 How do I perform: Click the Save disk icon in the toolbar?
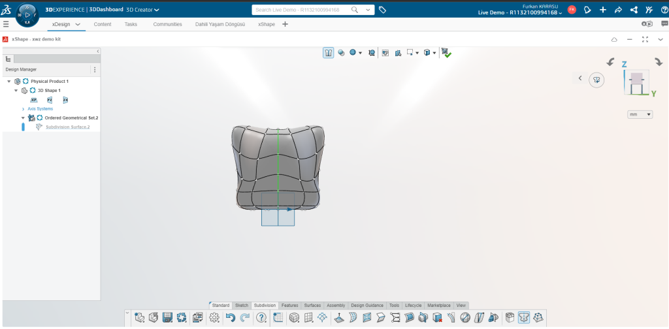167,318
